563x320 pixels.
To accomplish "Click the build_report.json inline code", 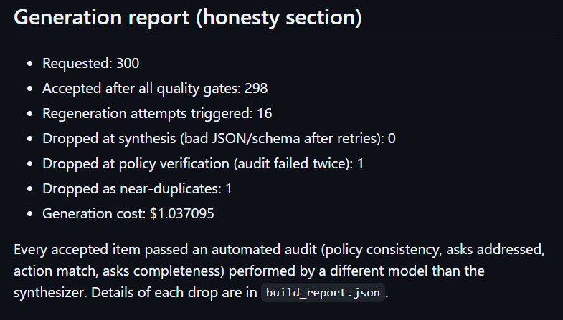I will pos(323,292).
